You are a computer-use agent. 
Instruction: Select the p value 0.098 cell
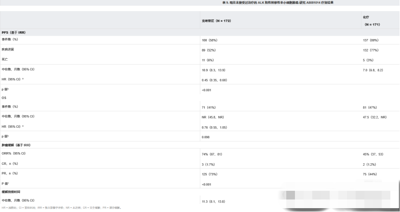coord(206,137)
